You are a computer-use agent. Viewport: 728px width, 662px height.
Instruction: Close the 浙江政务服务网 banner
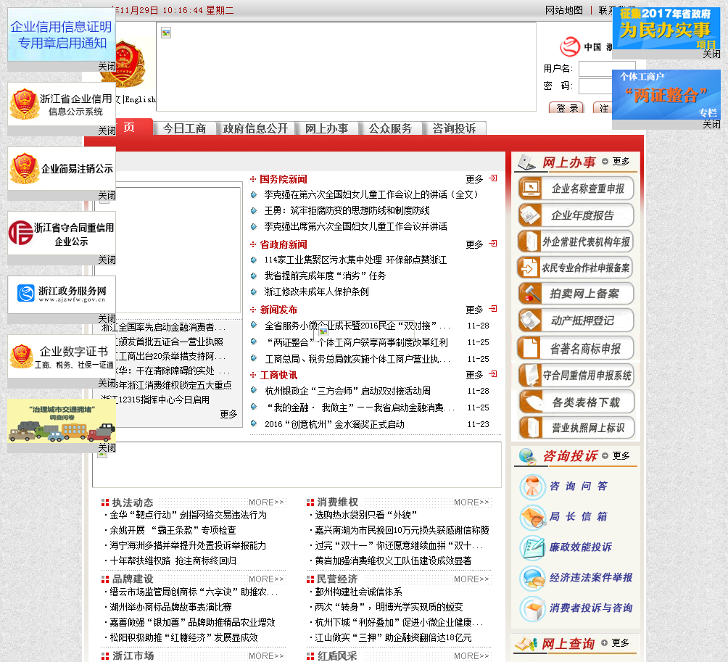107,318
